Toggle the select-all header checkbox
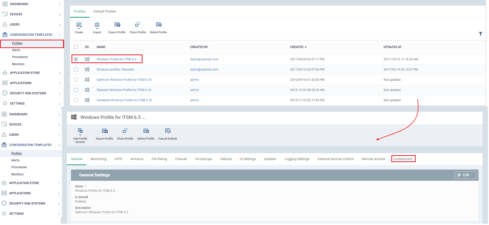The height and width of the screenshot is (225, 489). tap(76, 47)
